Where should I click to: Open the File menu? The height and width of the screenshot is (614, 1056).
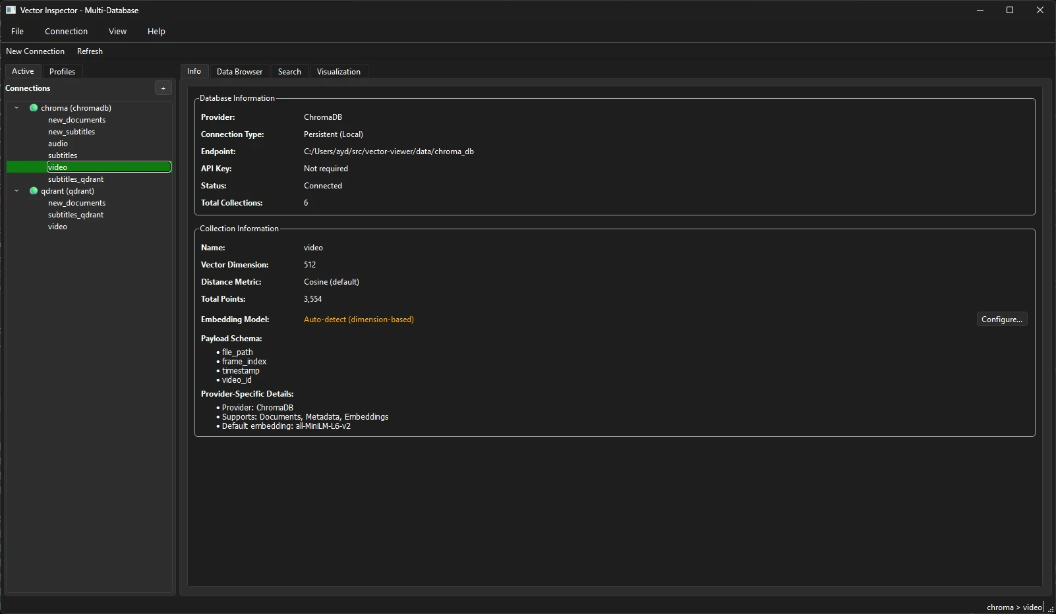tap(17, 31)
